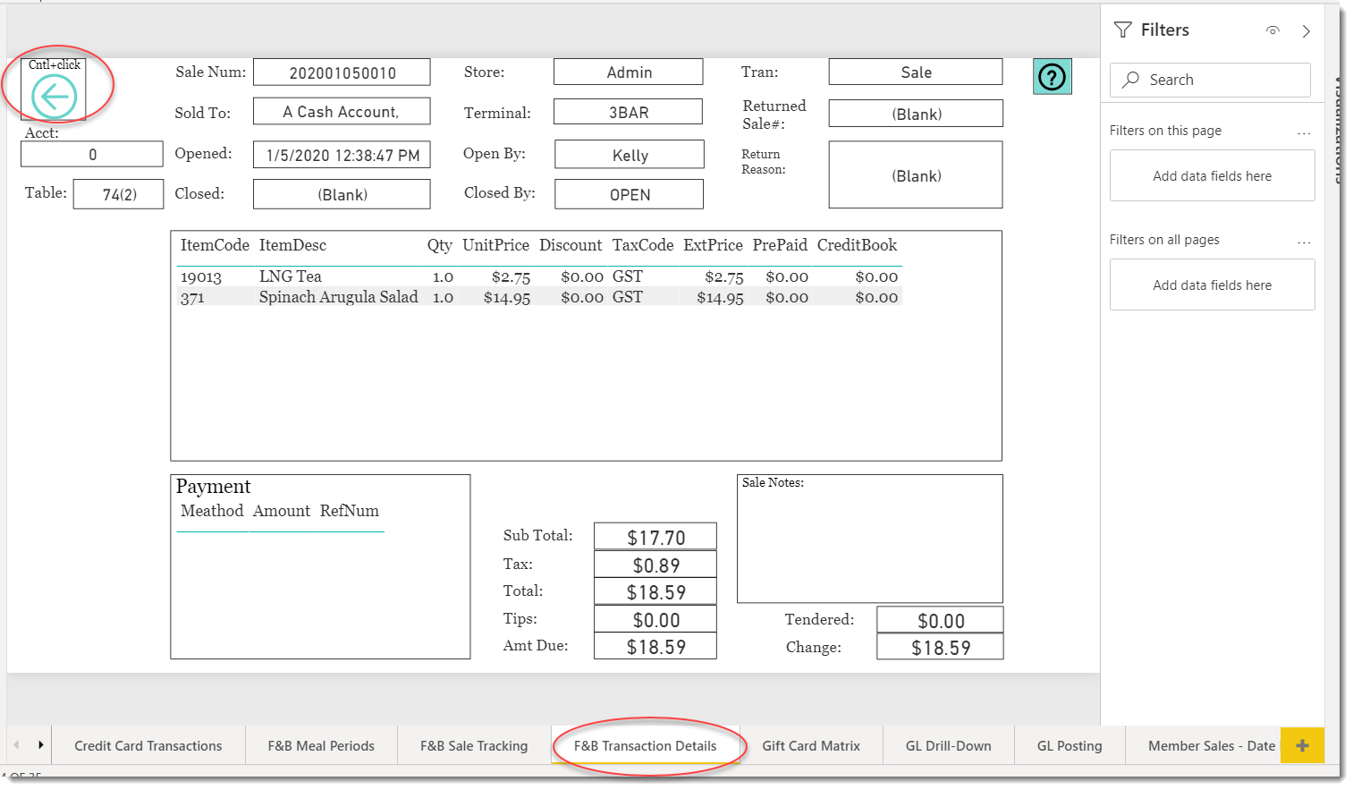The image size is (1353, 790).
Task: Click the Closed By value OPEN
Action: (630, 194)
